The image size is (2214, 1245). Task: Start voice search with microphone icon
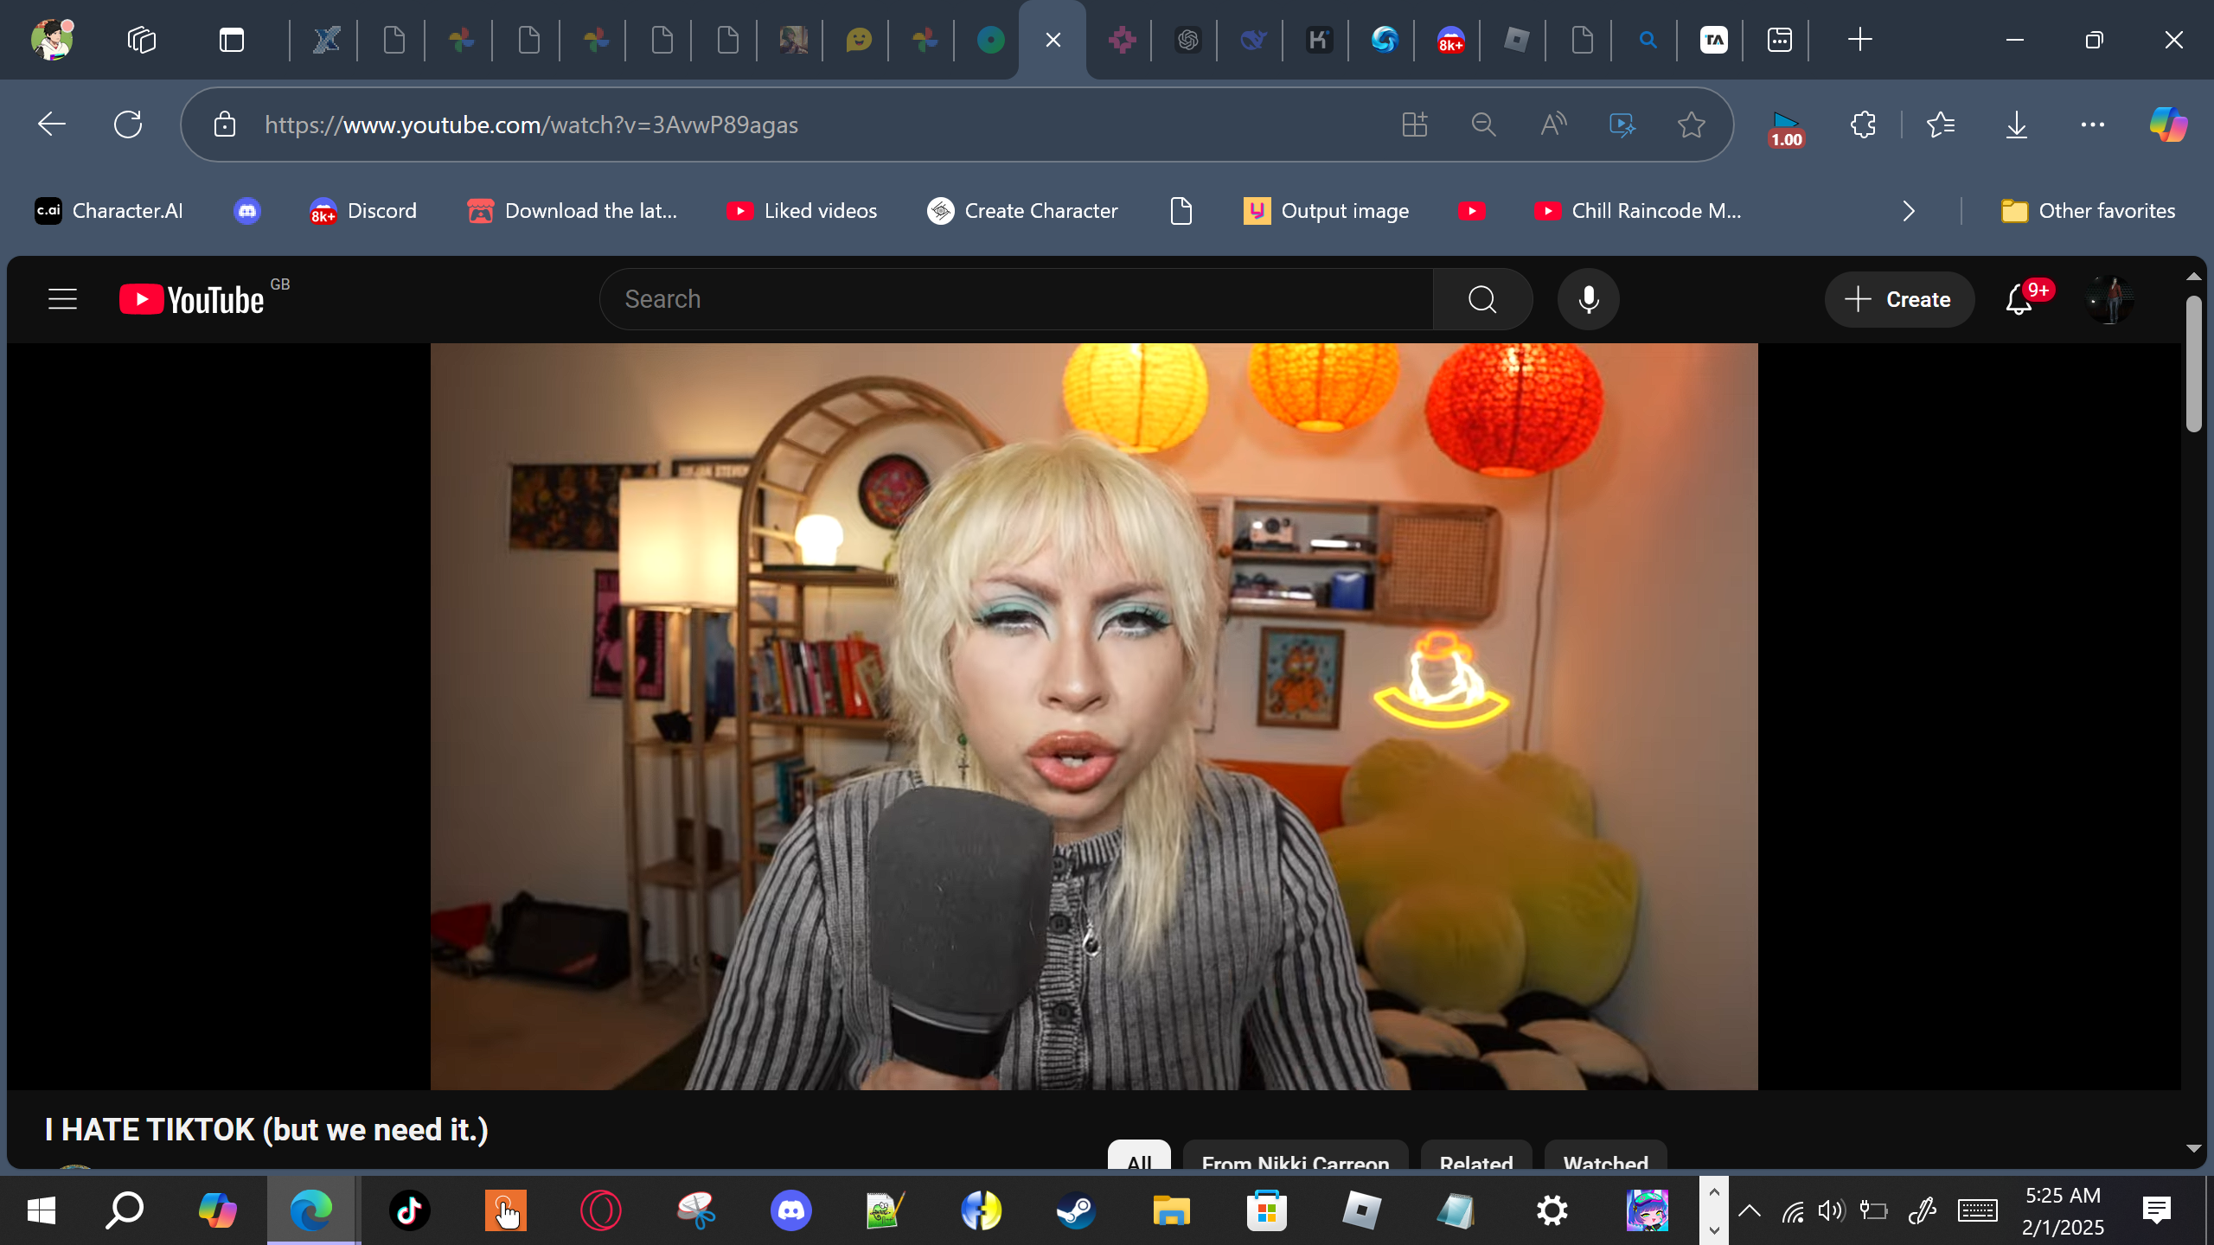(x=1588, y=299)
